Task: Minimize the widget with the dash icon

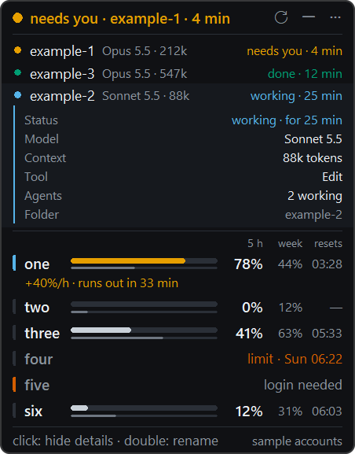Action: click(x=309, y=17)
